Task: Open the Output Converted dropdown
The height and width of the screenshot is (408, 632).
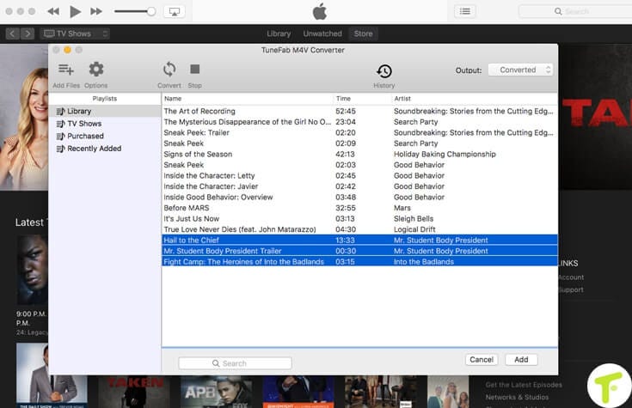Action: (x=520, y=70)
